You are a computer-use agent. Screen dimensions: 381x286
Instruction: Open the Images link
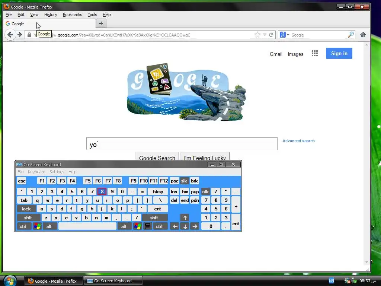pyautogui.click(x=295, y=54)
